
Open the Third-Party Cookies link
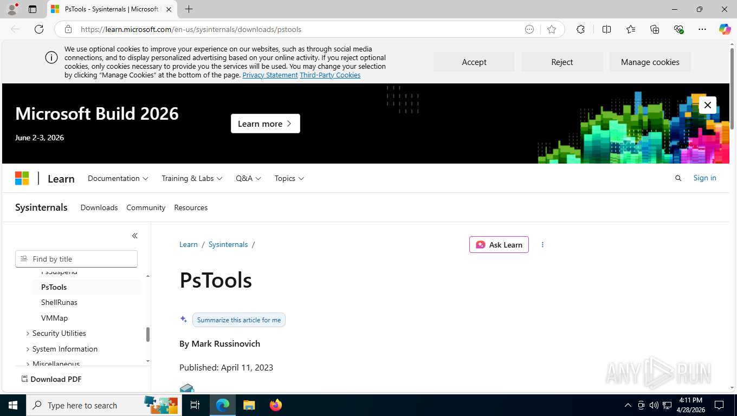tap(330, 75)
